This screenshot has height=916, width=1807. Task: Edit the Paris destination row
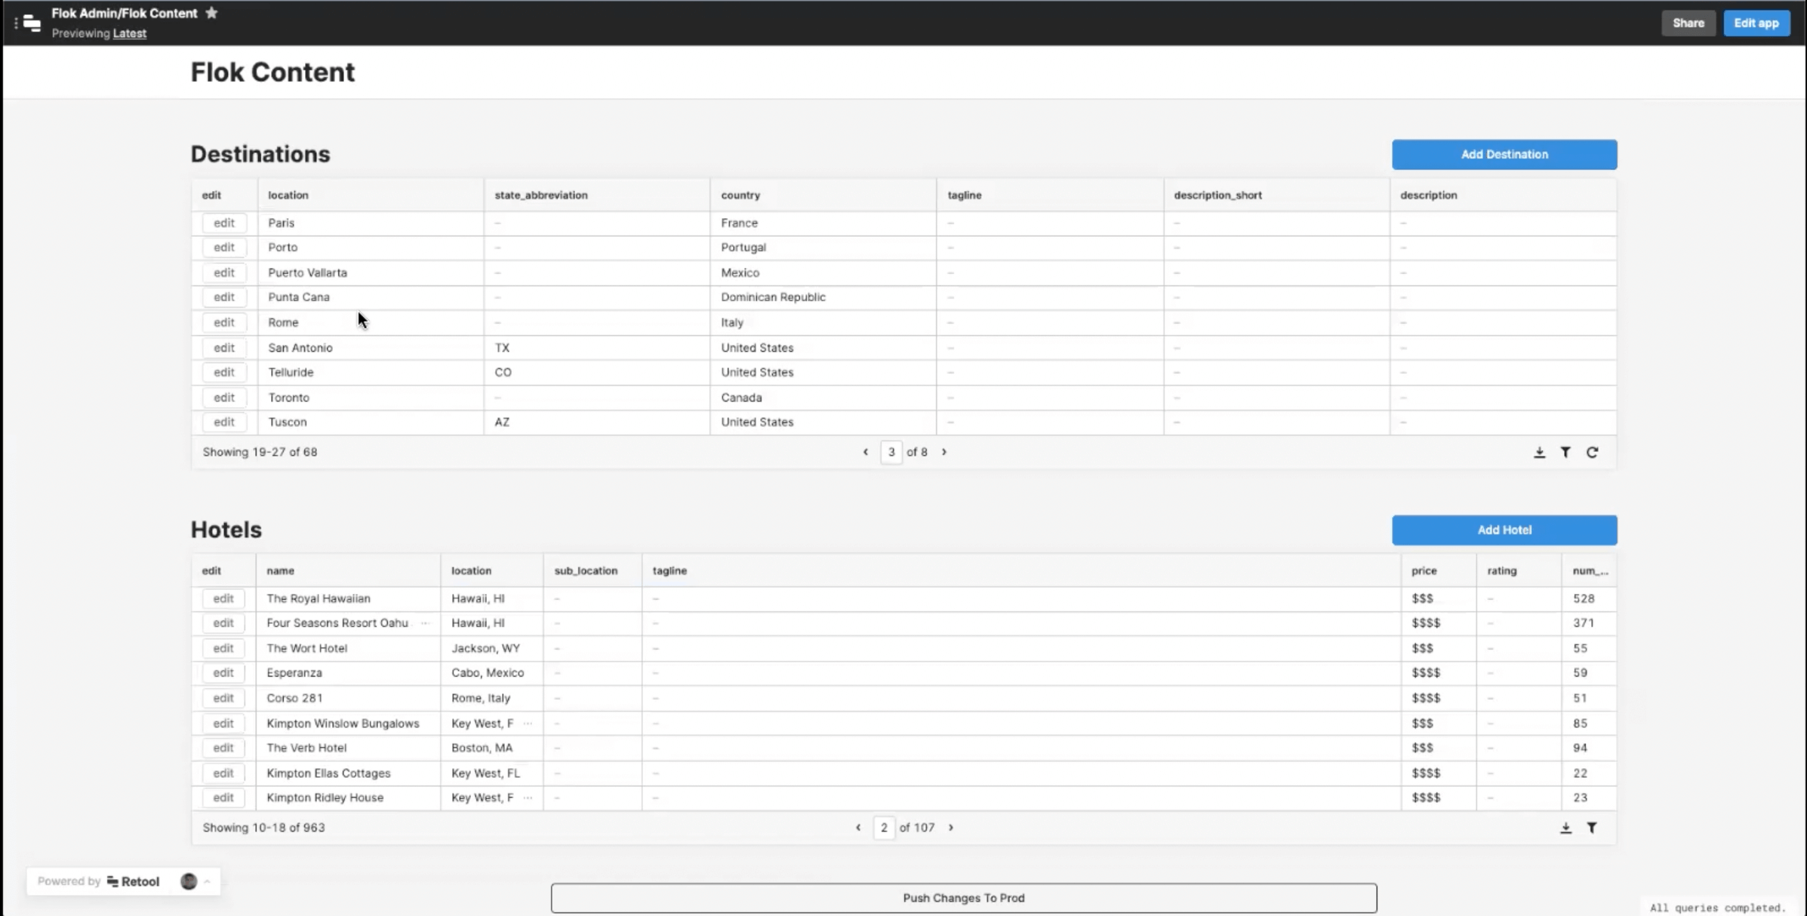click(x=224, y=223)
